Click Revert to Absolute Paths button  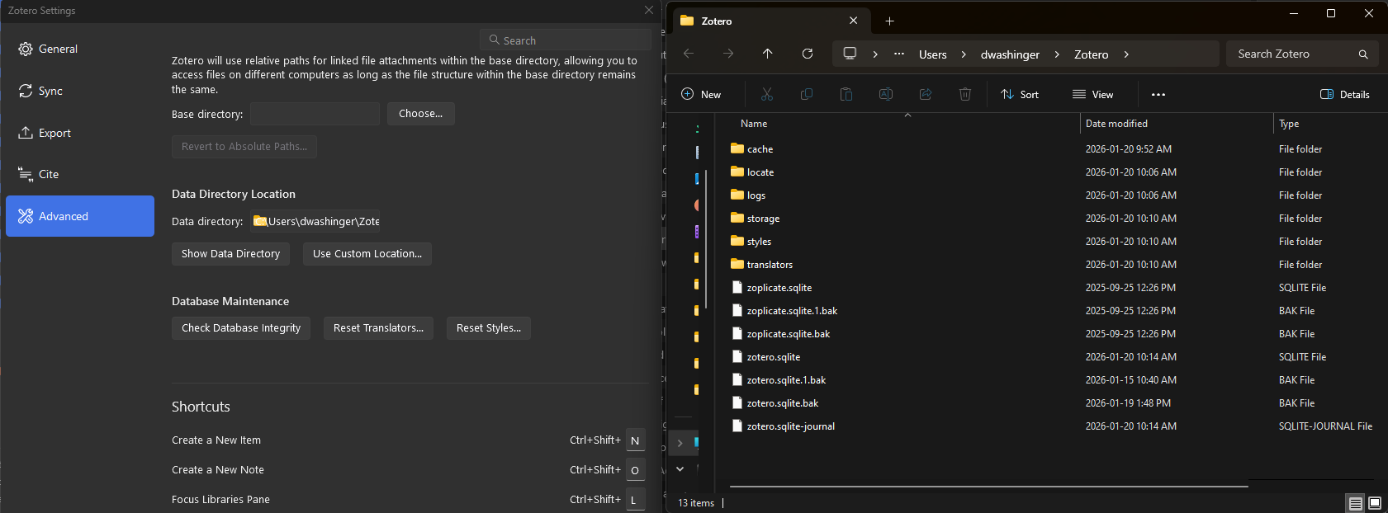(244, 147)
